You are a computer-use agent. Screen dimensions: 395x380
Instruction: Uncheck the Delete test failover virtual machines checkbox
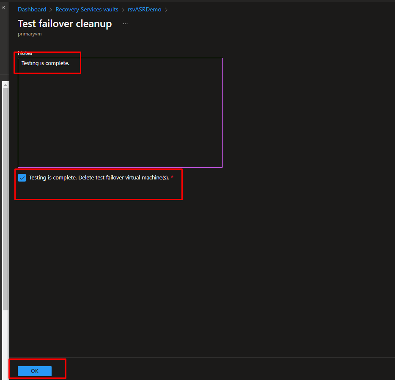point(22,178)
